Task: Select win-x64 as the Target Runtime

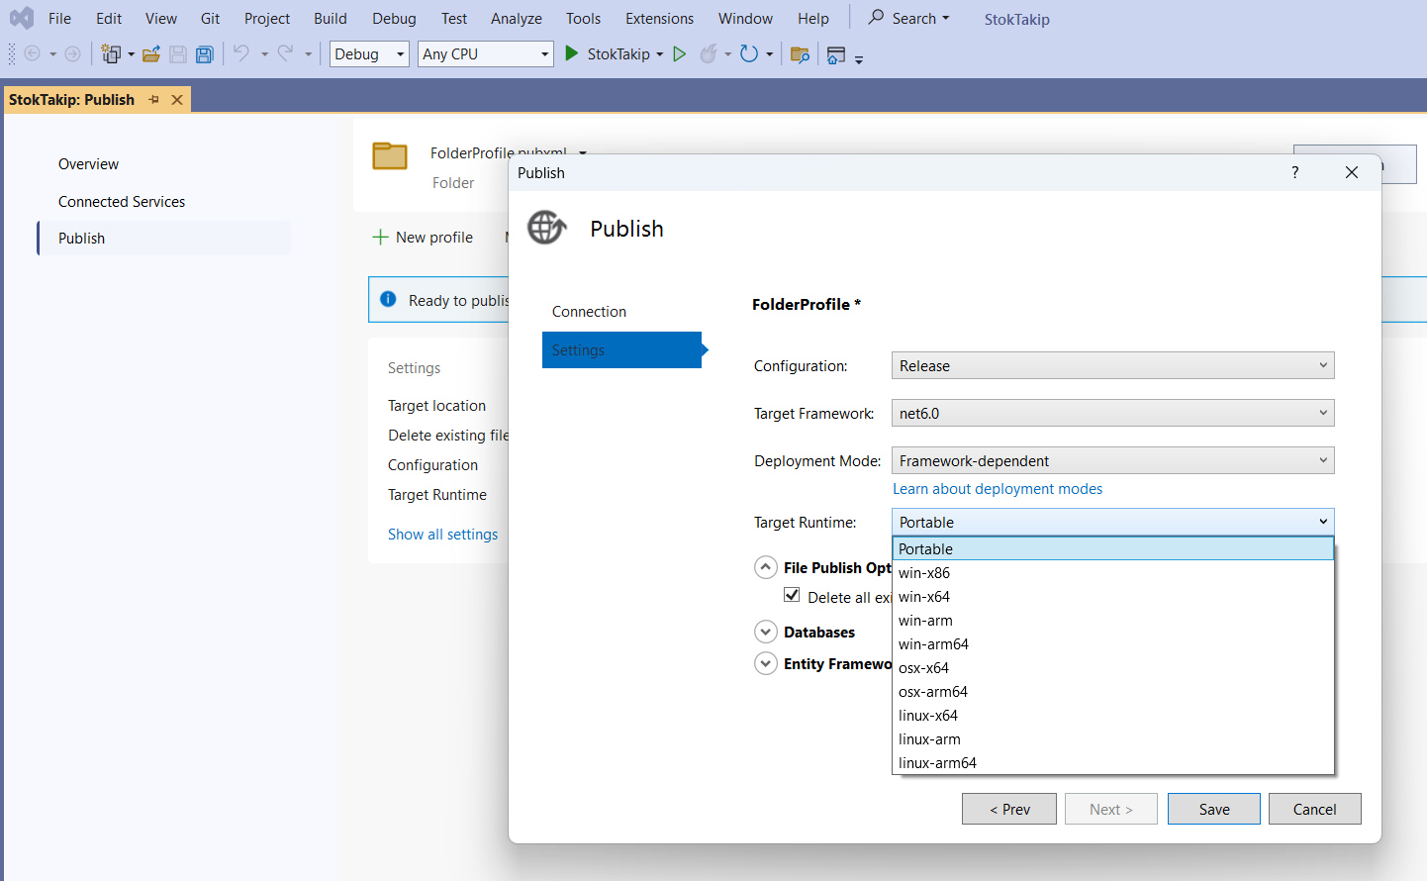Action: point(924,596)
